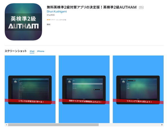The height and width of the screenshot is (130, 167).
Task: Switch to the iPhone screenshots tab
Action: [x=41, y=51]
